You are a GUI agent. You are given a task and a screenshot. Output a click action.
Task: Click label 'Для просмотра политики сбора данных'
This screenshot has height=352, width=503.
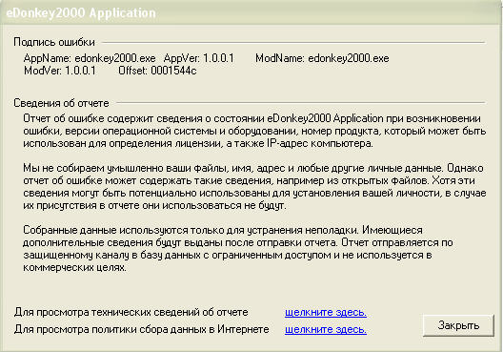(x=141, y=329)
